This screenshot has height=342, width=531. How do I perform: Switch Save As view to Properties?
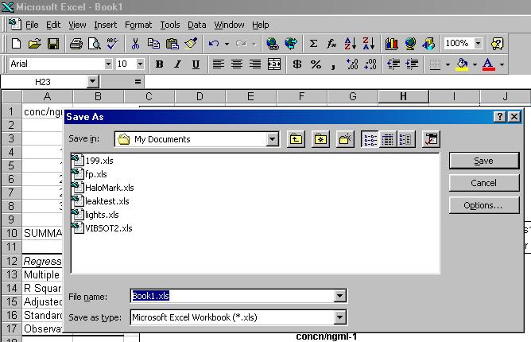coord(405,139)
